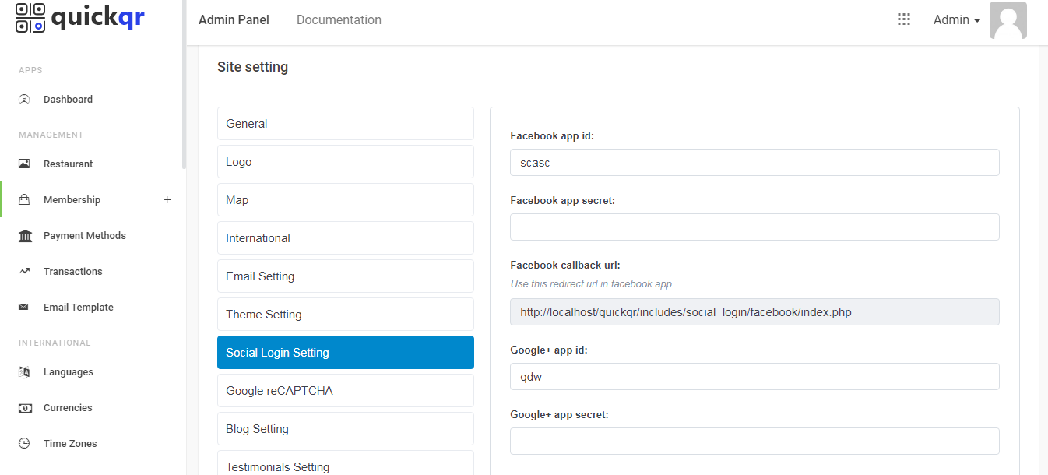This screenshot has height=475, width=1048.
Task: Open the Dashboard from the sidebar
Action: pyautogui.click(x=69, y=99)
